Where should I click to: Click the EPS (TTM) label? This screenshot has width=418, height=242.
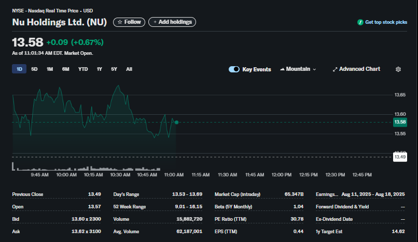pyautogui.click(x=226, y=232)
